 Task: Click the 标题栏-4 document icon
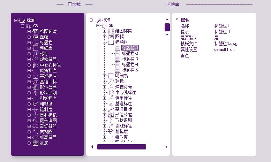click(118, 64)
